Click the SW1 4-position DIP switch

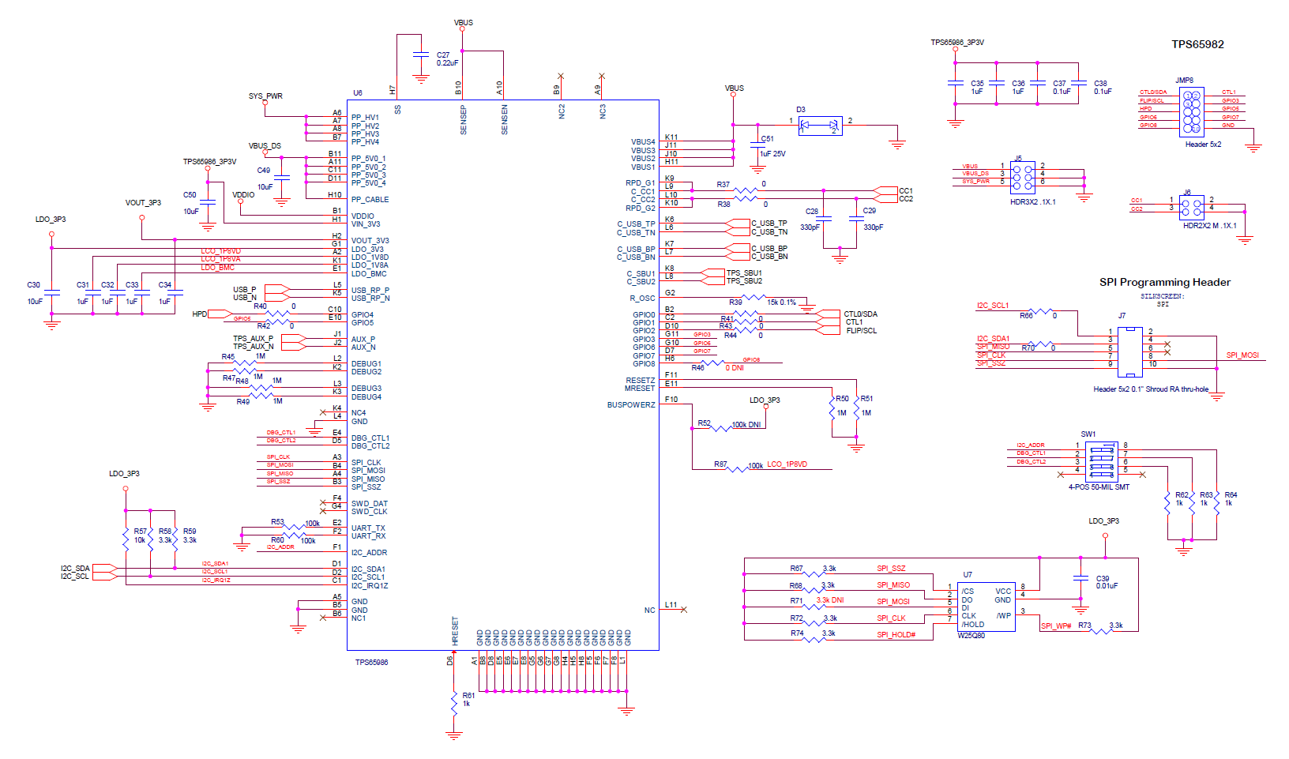coord(1101,461)
